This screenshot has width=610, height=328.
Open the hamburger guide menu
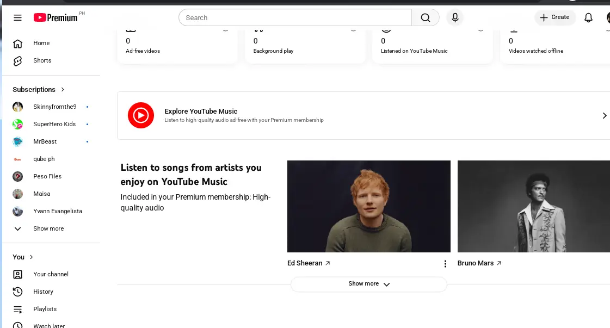click(17, 17)
